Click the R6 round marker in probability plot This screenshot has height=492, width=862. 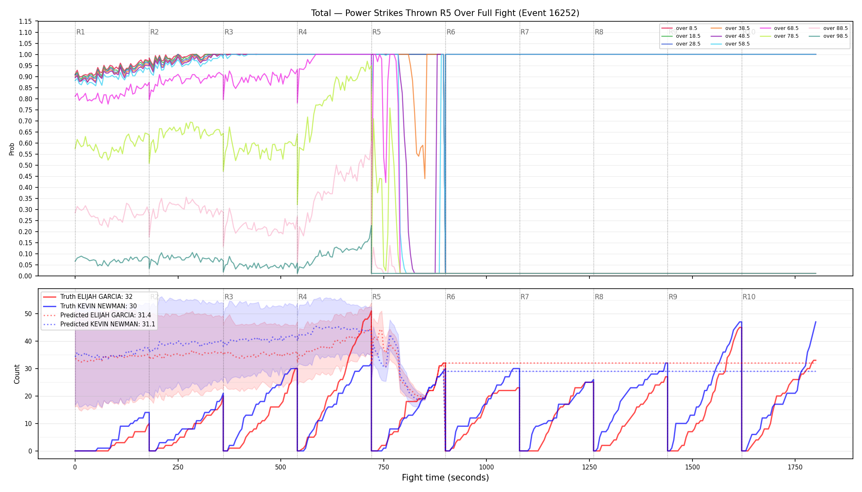tap(451, 32)
